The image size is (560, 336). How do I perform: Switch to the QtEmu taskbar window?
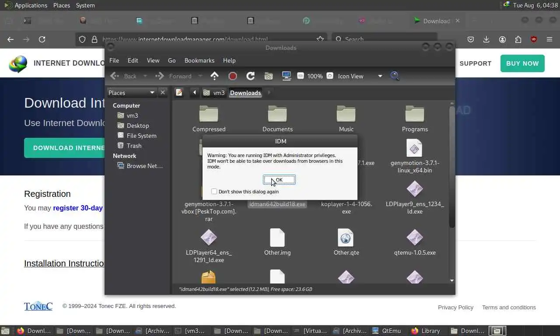click(387, 331)
